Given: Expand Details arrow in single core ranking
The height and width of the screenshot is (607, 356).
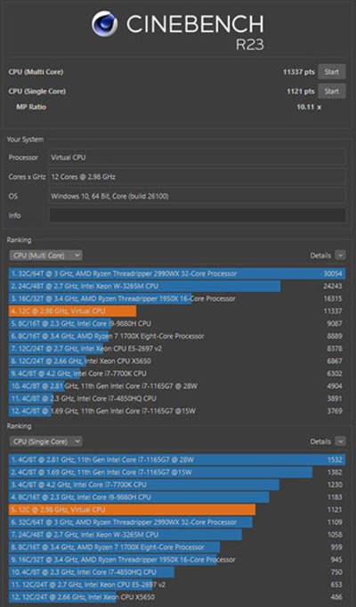Looking at the screenshot, I should (x=341, y=441).
